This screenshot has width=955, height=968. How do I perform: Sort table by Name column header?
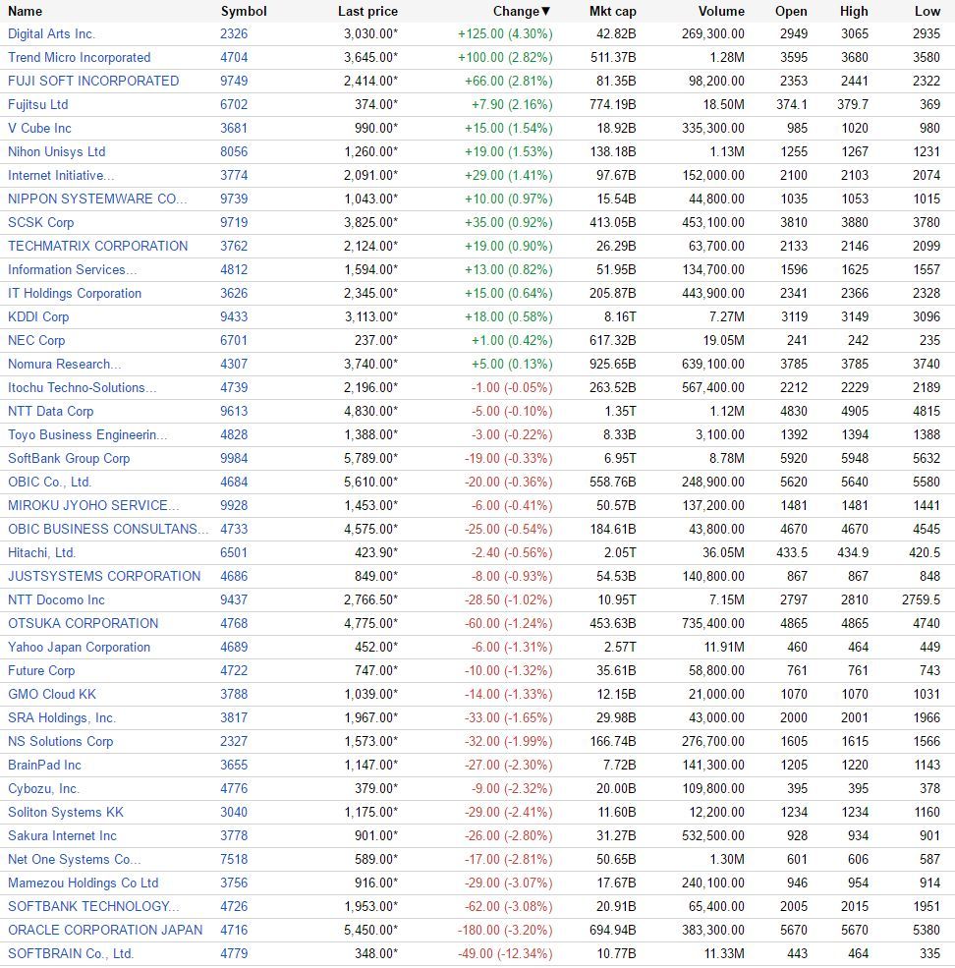25,11
